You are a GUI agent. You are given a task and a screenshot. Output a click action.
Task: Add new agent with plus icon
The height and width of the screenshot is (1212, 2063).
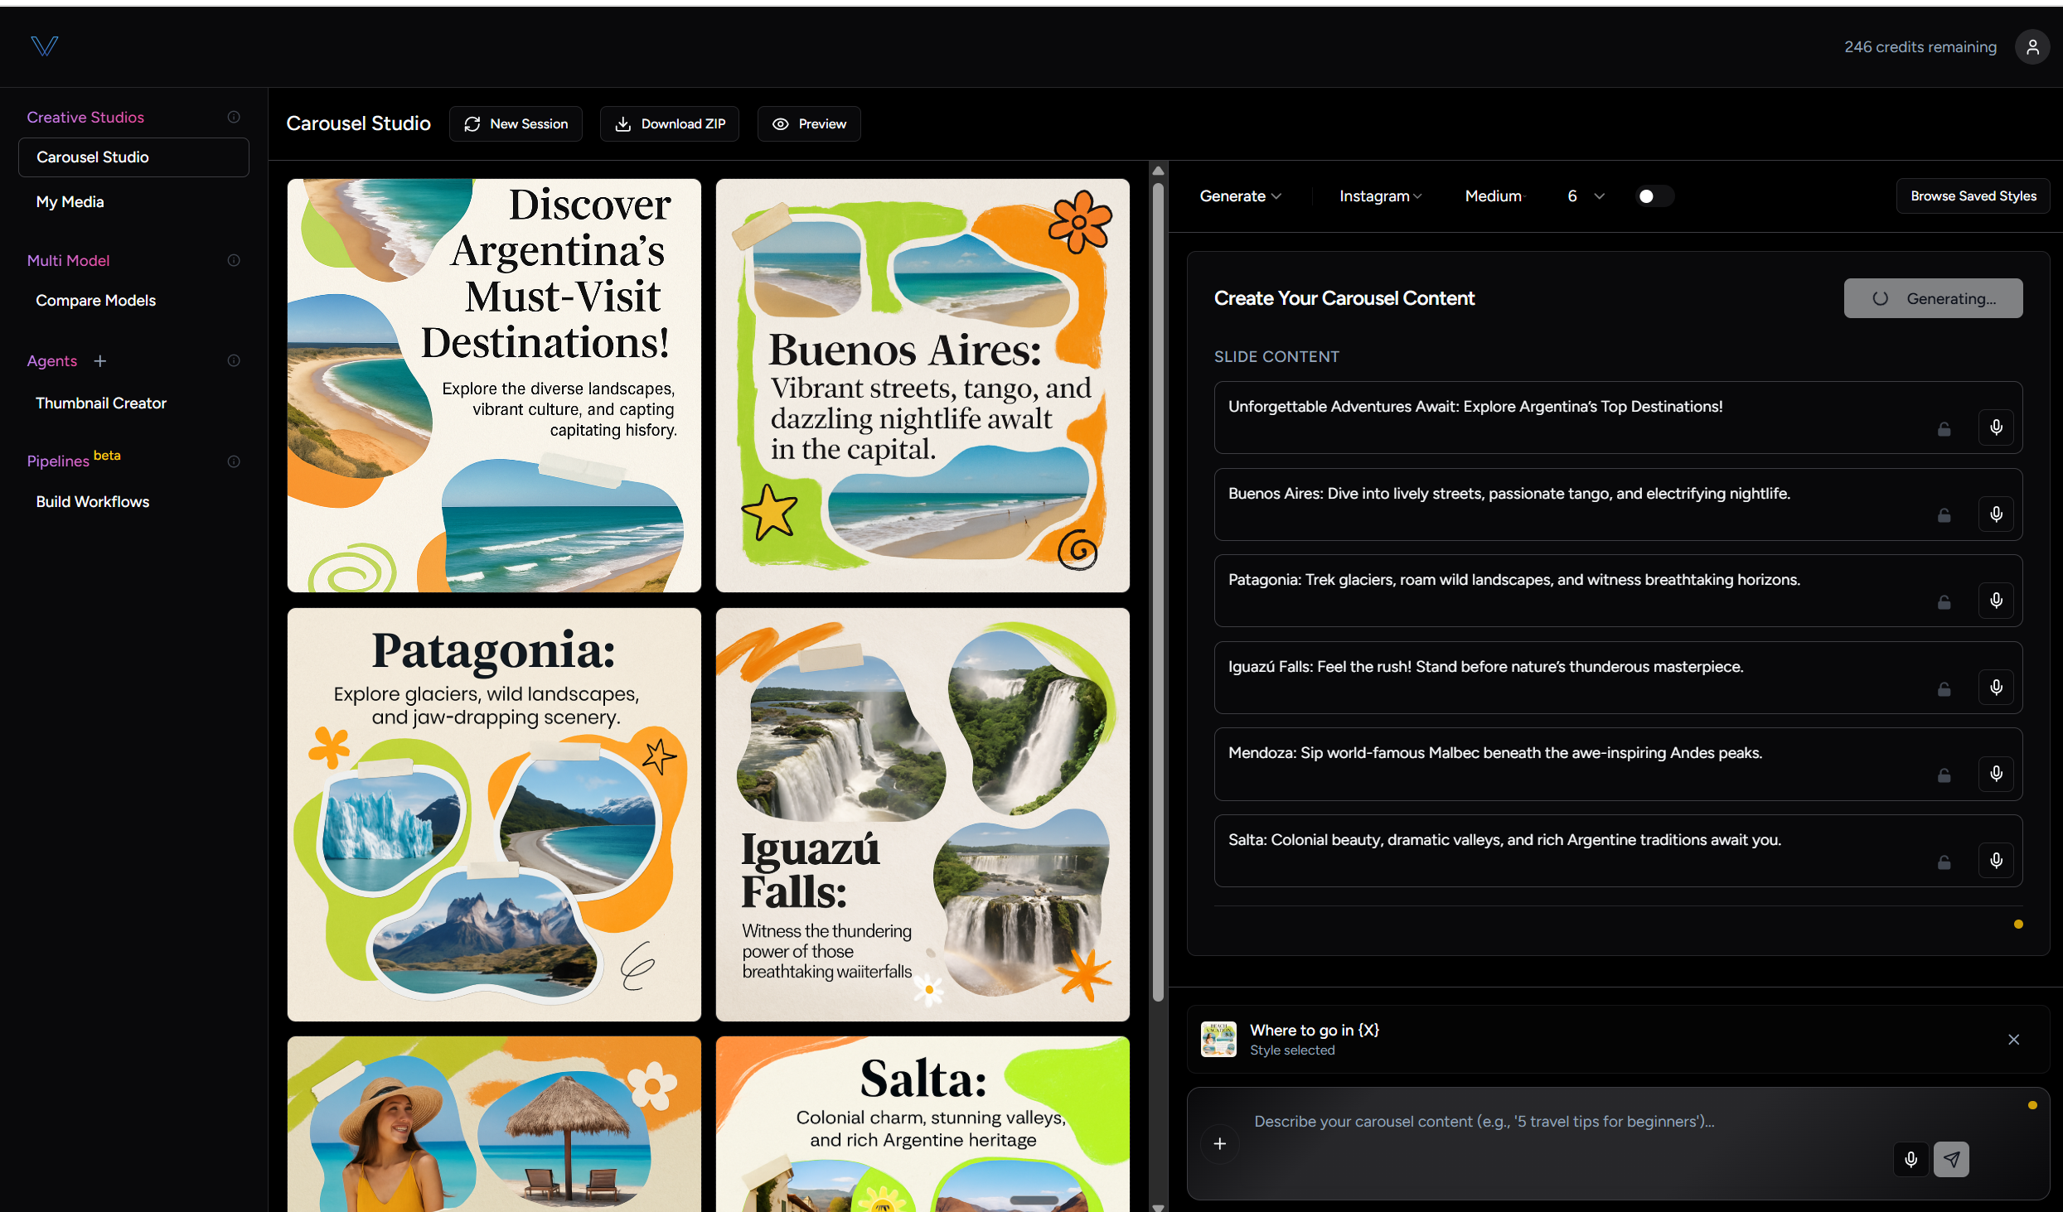click(x=100, y=360)
